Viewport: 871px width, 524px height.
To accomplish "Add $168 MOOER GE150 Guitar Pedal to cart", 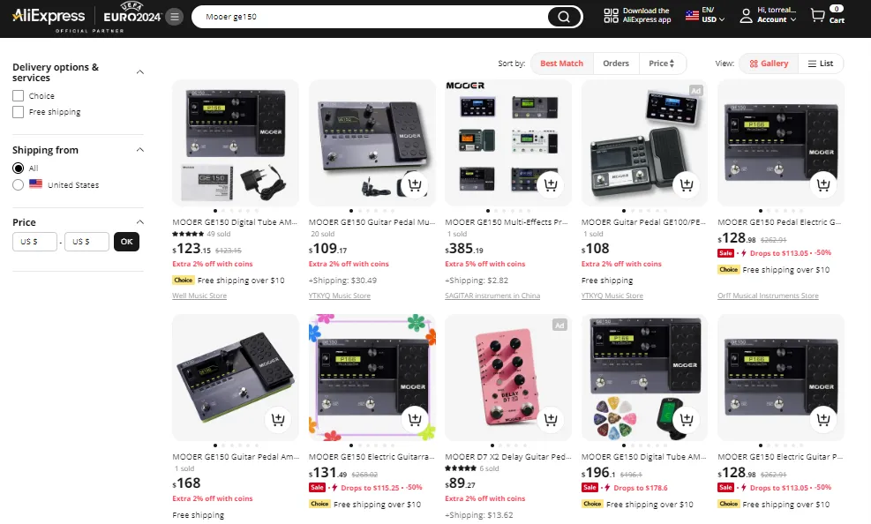I will tap(278, 419).
